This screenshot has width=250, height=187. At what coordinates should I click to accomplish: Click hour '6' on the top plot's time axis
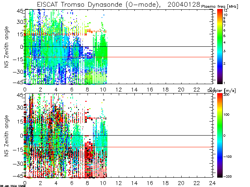click(72, 90)
